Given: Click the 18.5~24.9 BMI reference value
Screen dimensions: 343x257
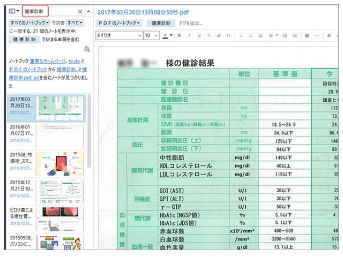Looking at the screenshot, I should (x=284, y=125).
